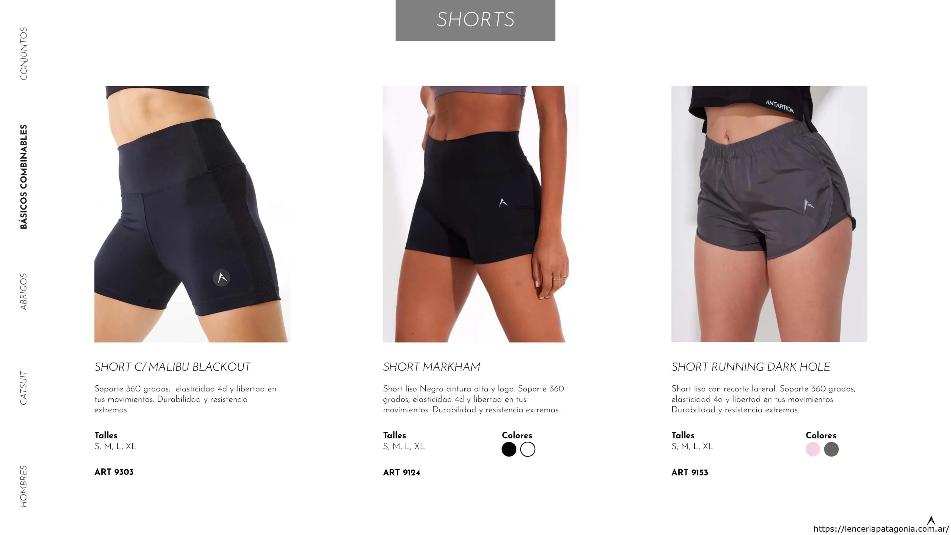The width and height of the screenshot is (951, 535).
Task: Click the brand logo icon at bottom right
Action: click(x=931, y=520)
